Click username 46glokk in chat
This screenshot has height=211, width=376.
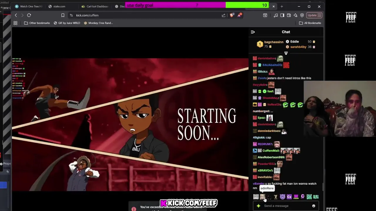[x=258, y=137]
